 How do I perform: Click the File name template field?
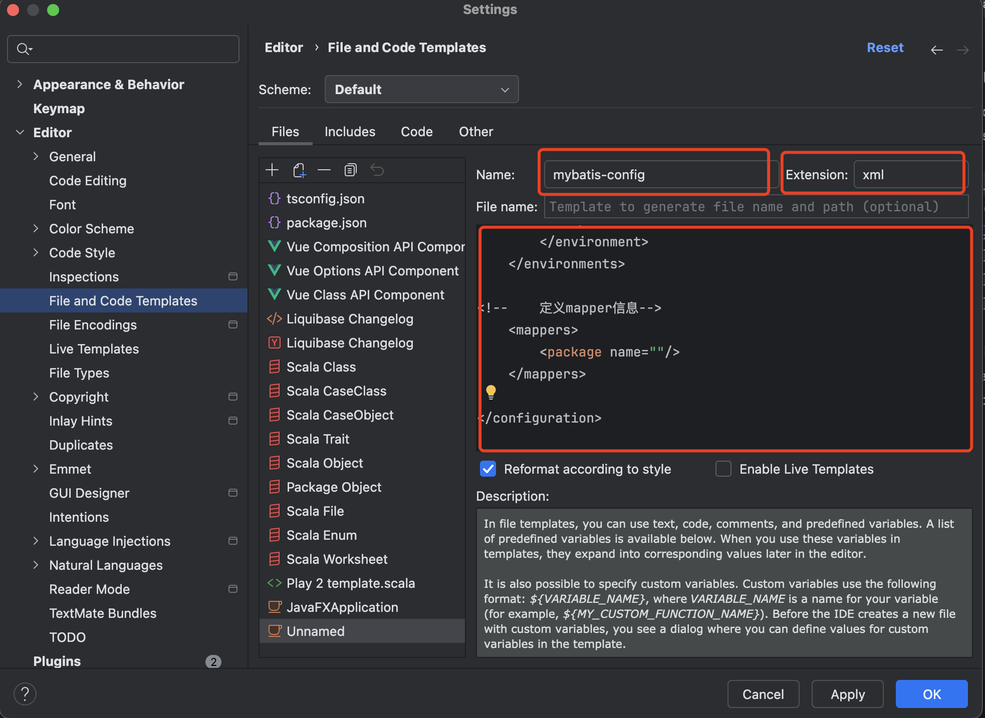click(756, 207)
